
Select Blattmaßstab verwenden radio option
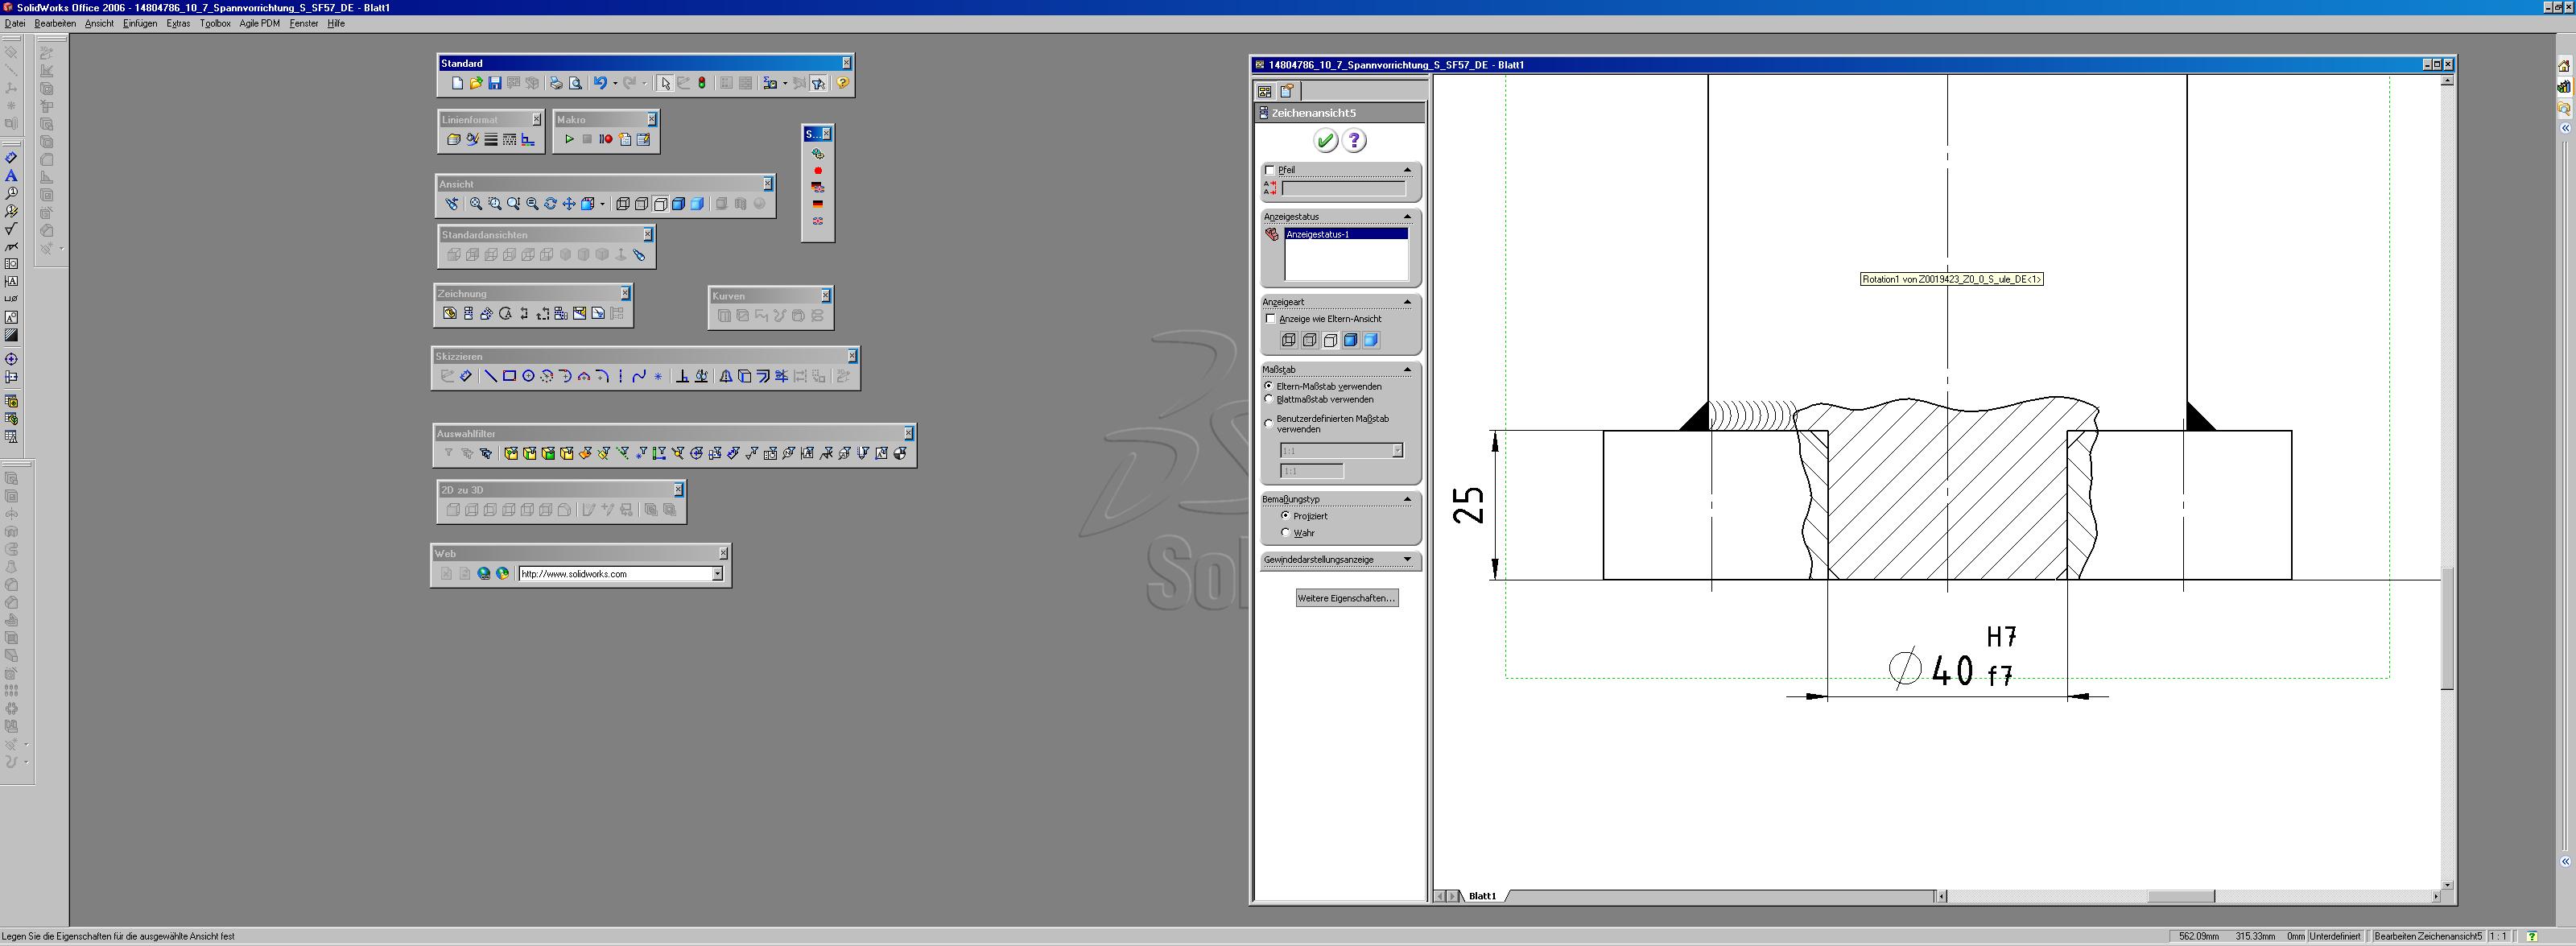point(1269,399)
